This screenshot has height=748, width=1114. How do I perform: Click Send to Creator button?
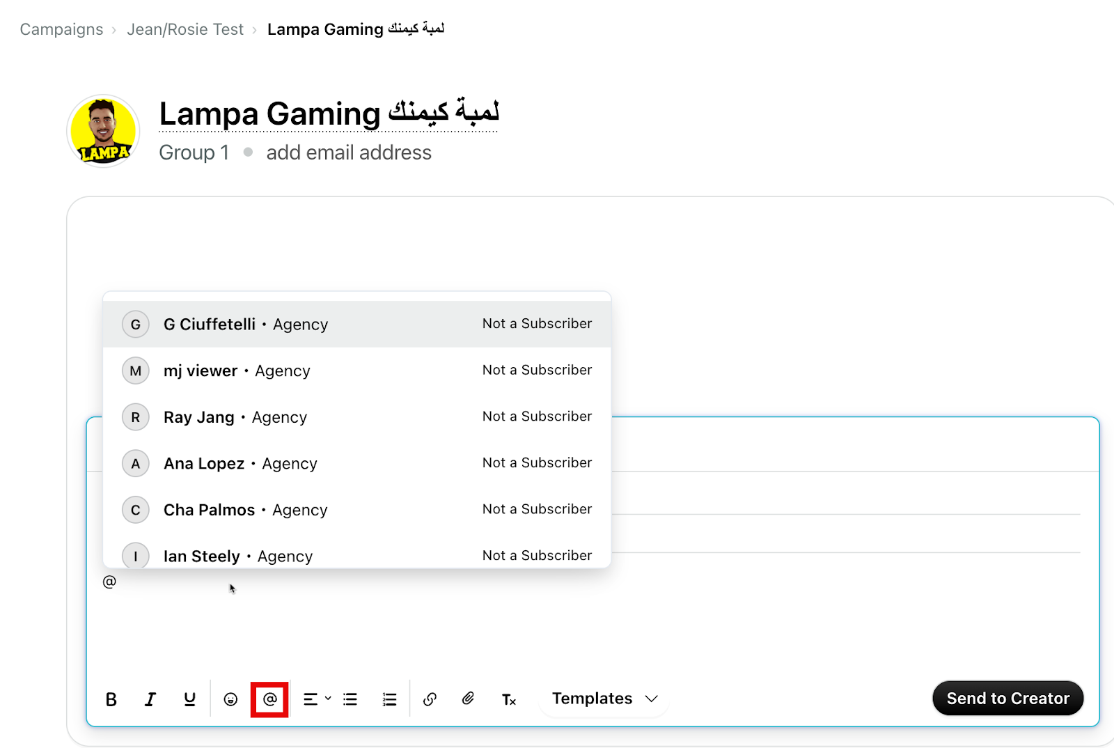coord(1007,698)
